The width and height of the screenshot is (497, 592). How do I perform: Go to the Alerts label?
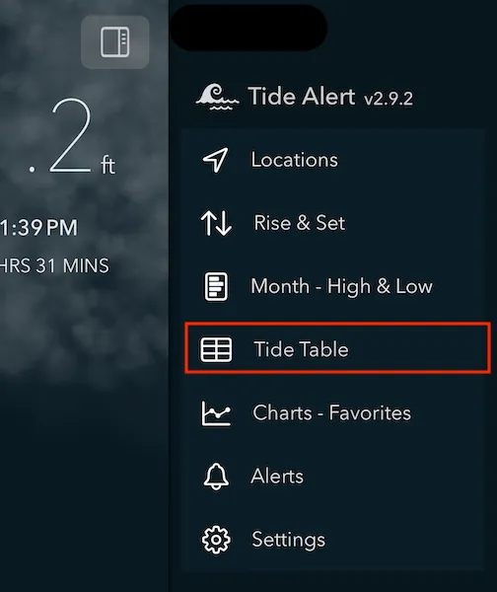pos(277,477)
